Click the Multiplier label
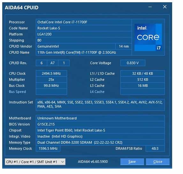The height and width of the screenshot is (174, 183). tap(17, 79)
